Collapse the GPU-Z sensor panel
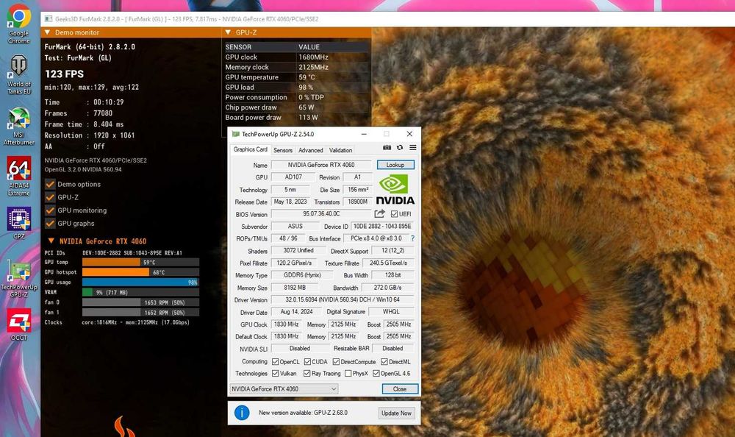The width and height of the screenshot is (735, 437). 228,32
